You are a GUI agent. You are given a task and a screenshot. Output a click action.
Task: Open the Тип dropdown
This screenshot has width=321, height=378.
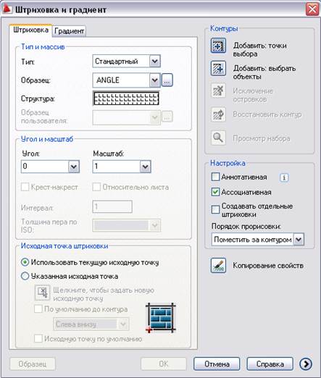coord(127,62)
